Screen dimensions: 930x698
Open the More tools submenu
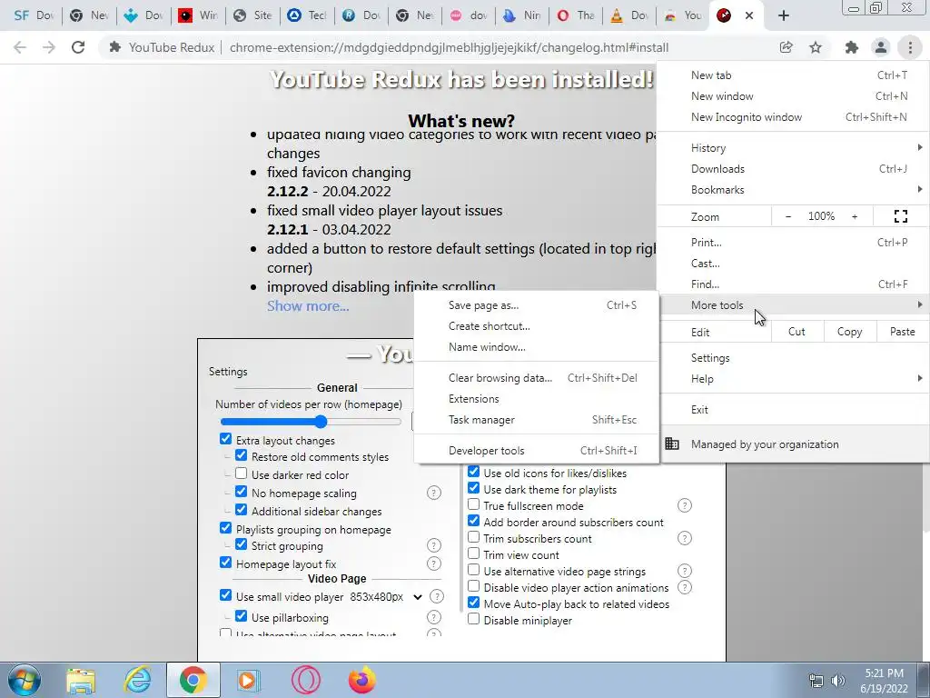coord(793,305)
